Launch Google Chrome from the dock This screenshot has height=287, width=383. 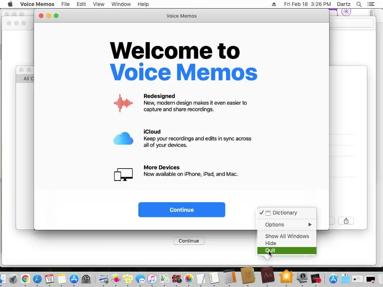coord(25,279)
